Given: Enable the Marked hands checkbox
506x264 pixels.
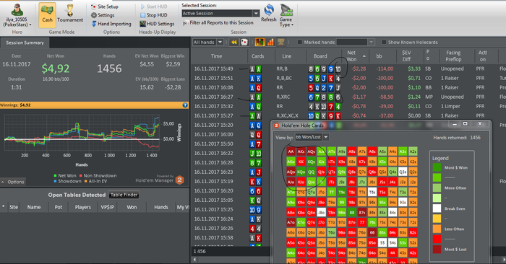Looking at the screenshot, I should coord(299,42).
